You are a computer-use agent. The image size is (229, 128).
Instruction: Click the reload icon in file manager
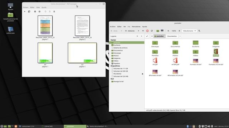(x=152, y=31)
